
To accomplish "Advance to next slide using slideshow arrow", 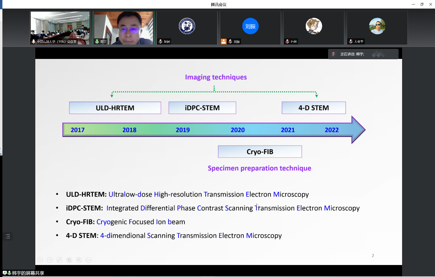I will (x=50, y=260).
